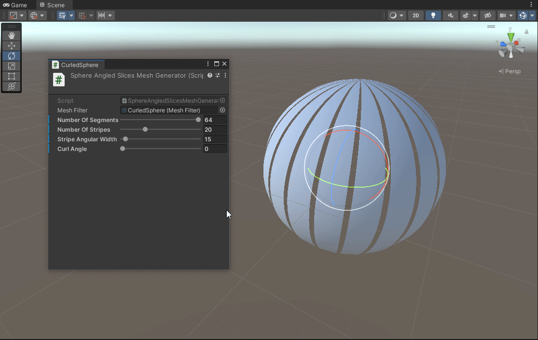Click the orientation gizmo Z axis cone

503,44
